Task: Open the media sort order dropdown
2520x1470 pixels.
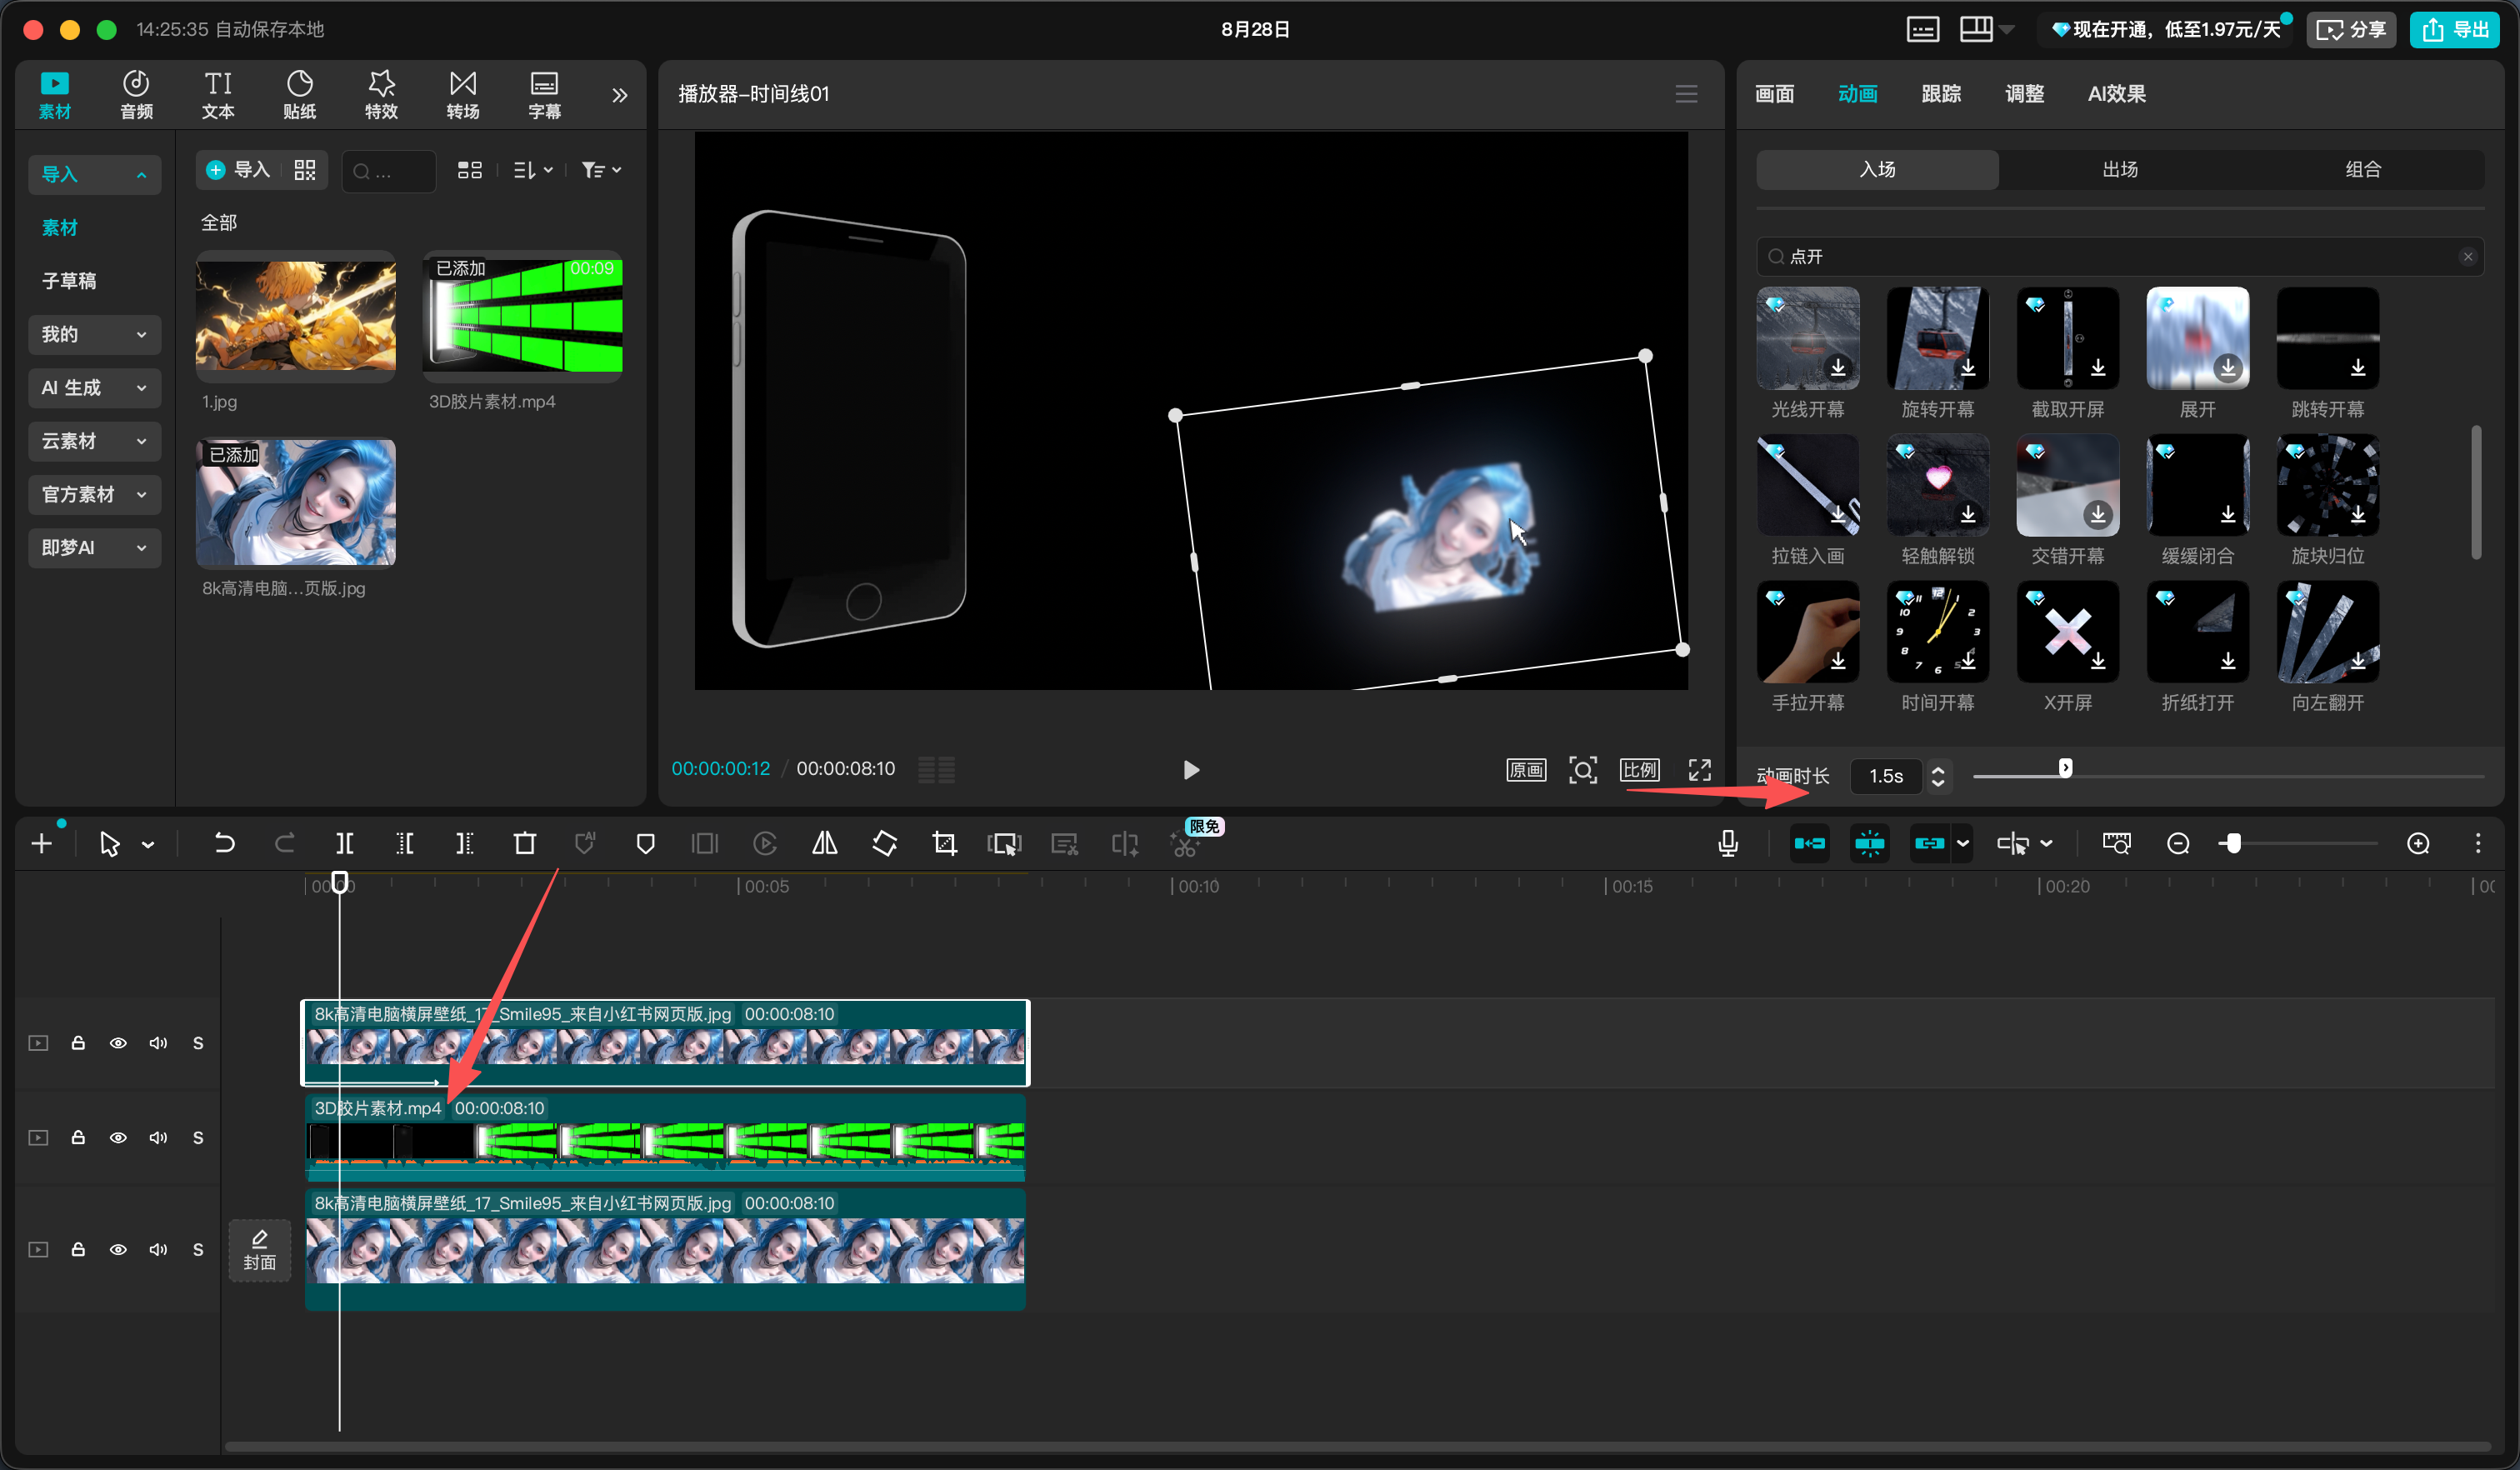Action: coord(533,170)
